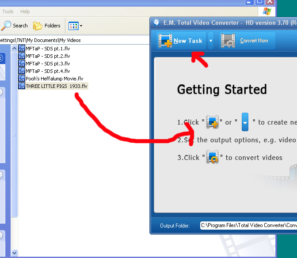Click the FLV icon of MFTaP - SDS pt.4.flv
Viewport: 297px width, 258px height.
22,71
